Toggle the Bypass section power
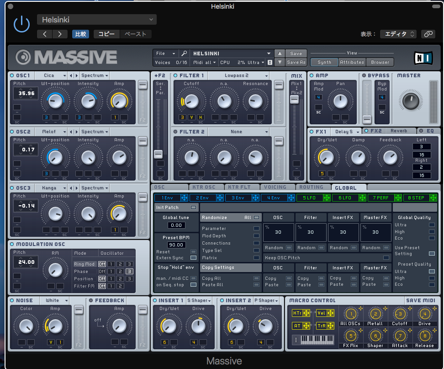The height and width of the screenshot is (369, 444). click(x=364, y=75)
